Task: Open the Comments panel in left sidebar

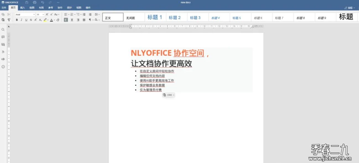Action: (3, 37)
